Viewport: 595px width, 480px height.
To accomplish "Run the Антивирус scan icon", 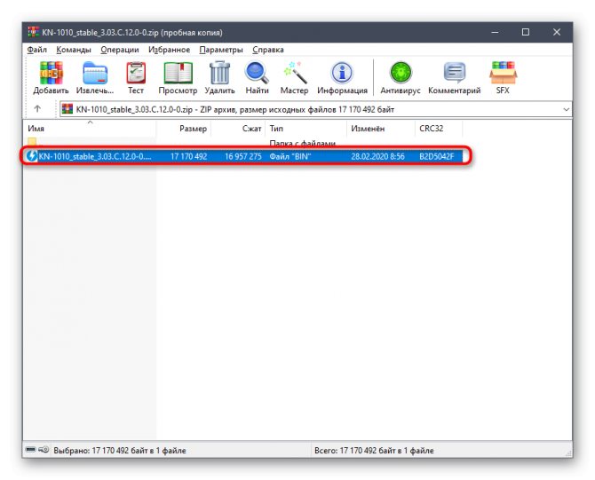I will (x=401, y=78).
